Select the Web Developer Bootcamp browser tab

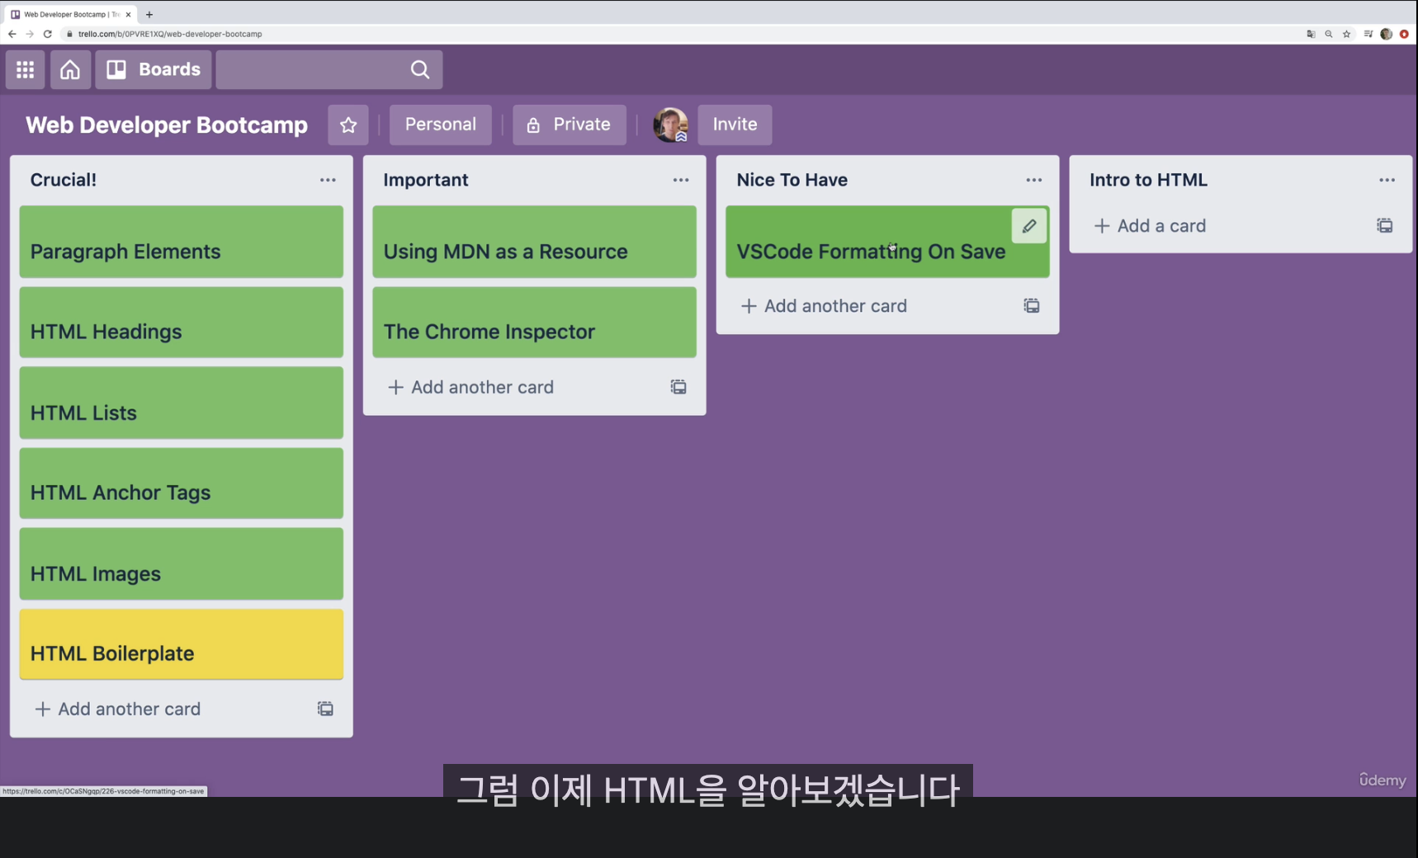(x=71, y=14)
